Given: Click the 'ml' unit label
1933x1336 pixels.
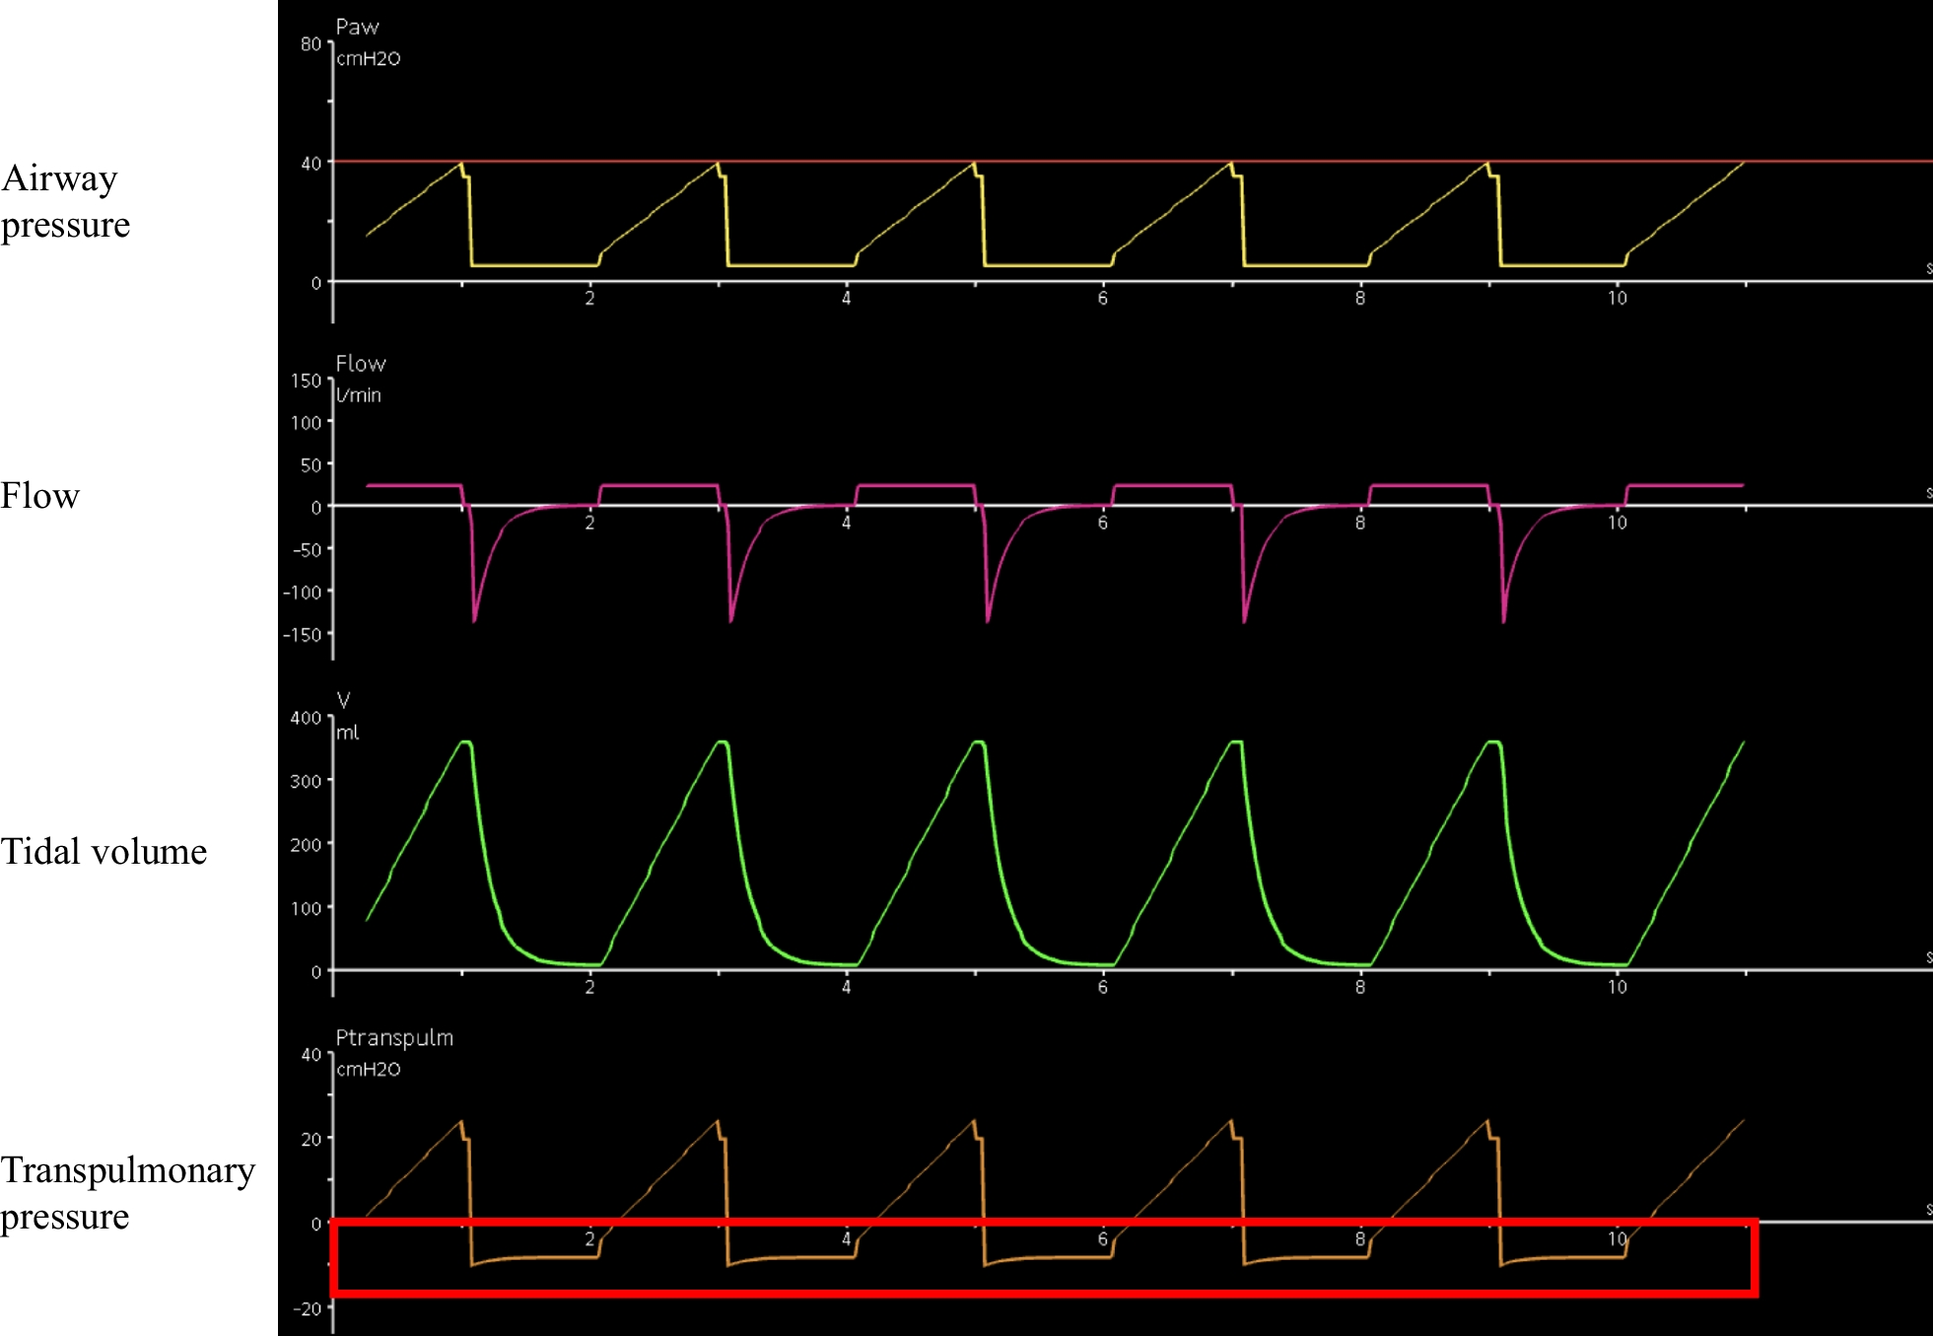Looking at the screenshot, I should [x=347, y=733].
